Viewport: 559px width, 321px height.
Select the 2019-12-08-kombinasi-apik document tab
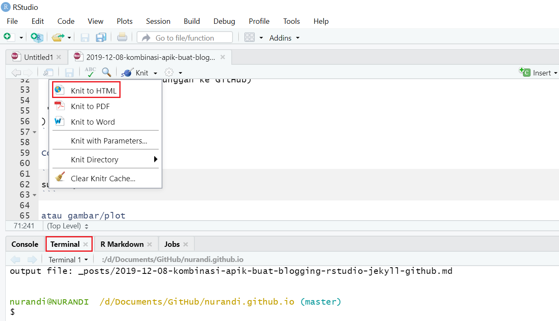(x=151, y=57)
